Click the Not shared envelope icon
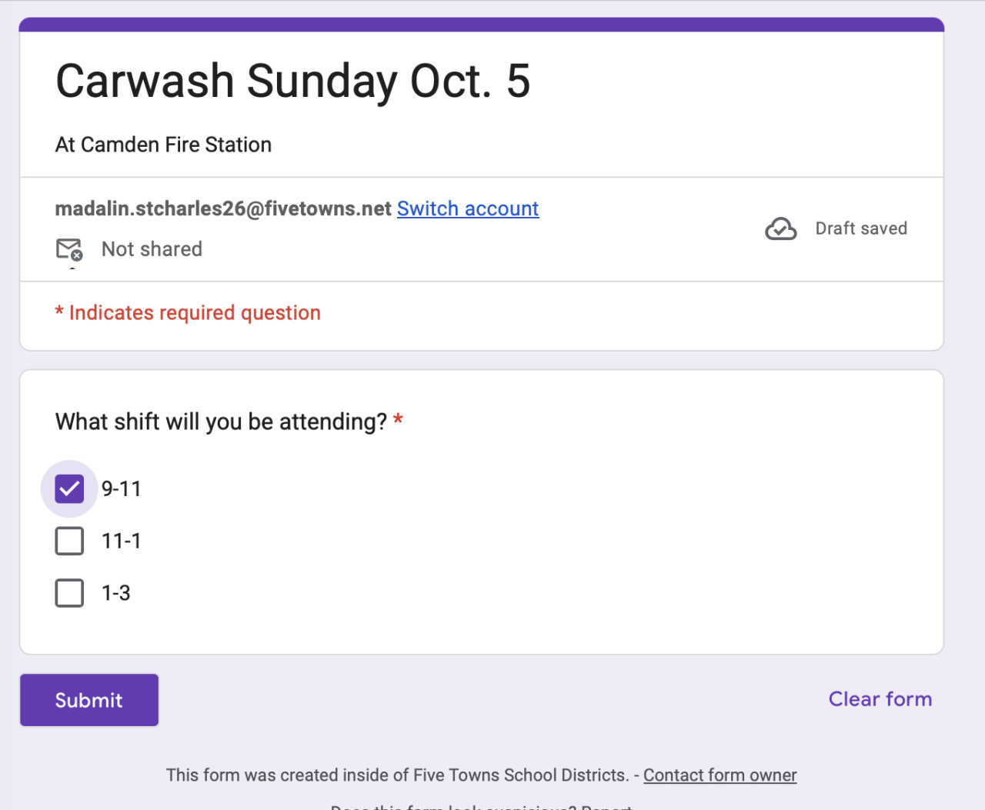The height and width of the screenshot is (810, 985). point(68,249)
